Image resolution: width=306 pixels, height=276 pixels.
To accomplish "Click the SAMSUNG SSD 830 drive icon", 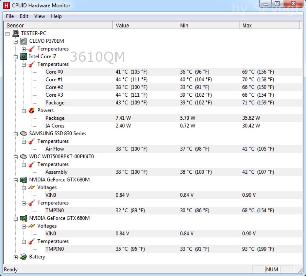I will (23, 134).
